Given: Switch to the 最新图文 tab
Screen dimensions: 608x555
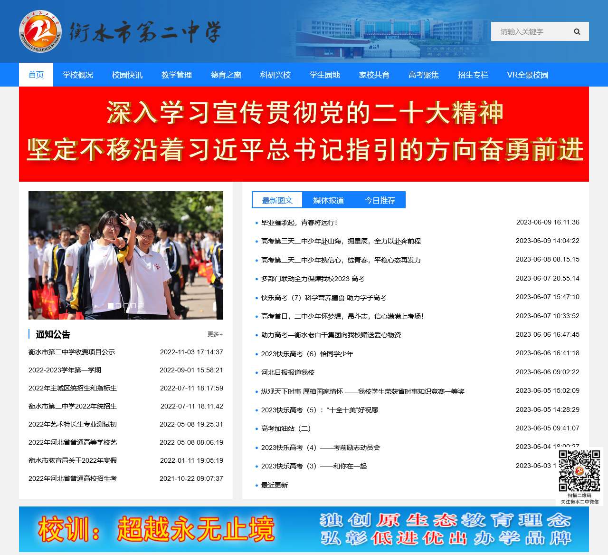Looking at the screenshot, I should (x=277, y=200).
